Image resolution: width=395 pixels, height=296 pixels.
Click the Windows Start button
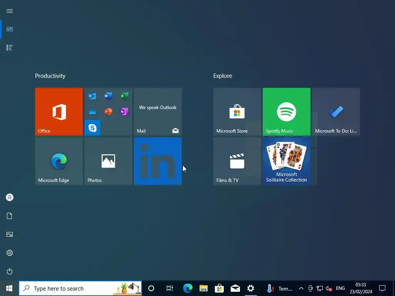(x=9, y=288)
